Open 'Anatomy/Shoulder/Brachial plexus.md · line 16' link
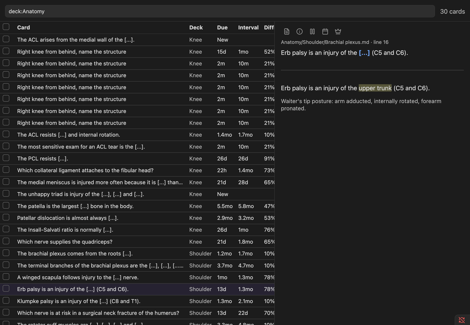Viewport: 470px width, 325px height. tap(334, 42)
